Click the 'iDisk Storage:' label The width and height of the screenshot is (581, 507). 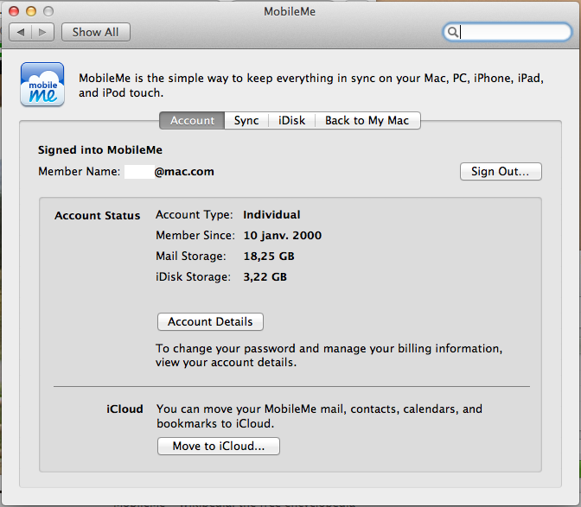[193, 276]
